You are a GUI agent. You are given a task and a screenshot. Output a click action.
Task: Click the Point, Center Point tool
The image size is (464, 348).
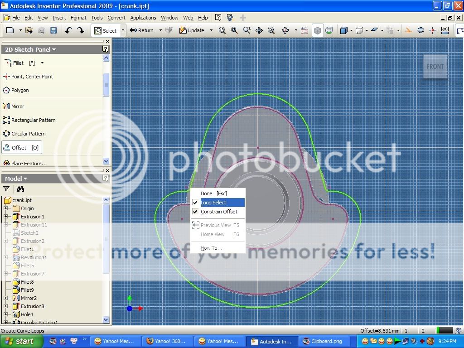pyautogui.click(x=32, y=77)
